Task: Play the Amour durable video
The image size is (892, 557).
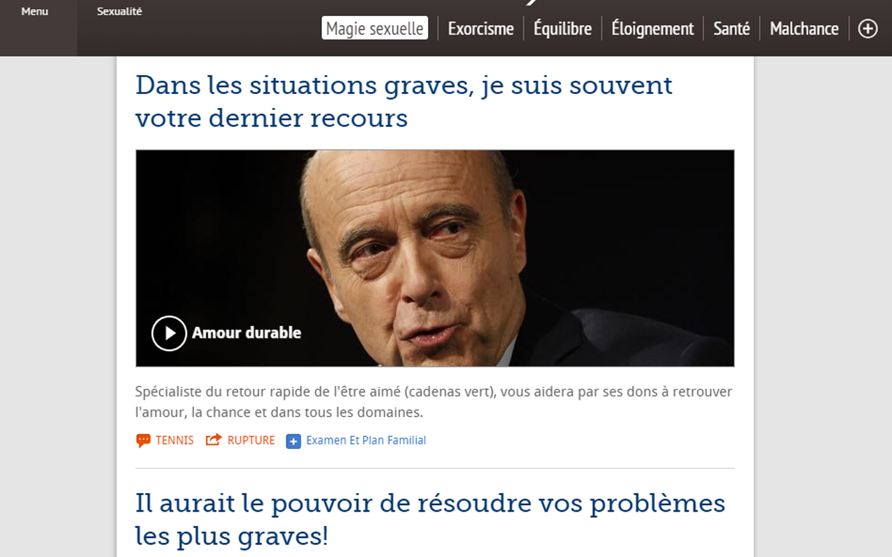Action: coord(169,333)
